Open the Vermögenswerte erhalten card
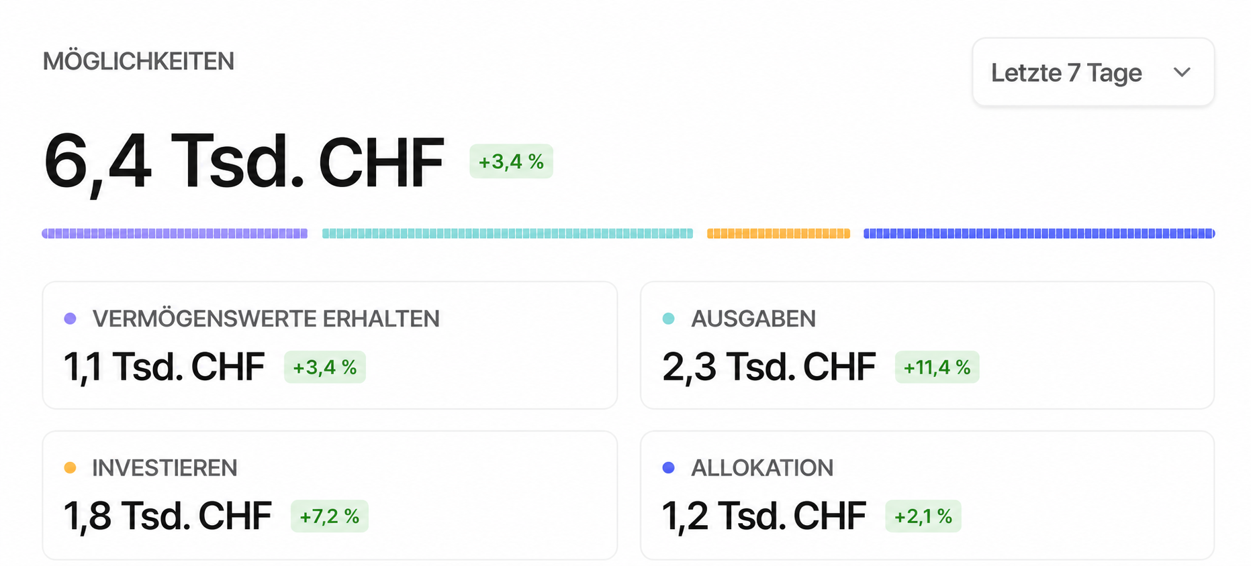Screen dimensions: 1251x566 [x=330, y=345]
